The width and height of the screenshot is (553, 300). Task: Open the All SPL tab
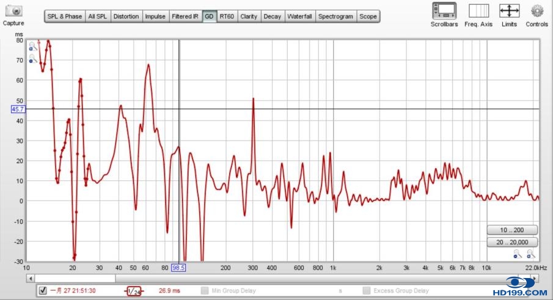coord(98,16)
